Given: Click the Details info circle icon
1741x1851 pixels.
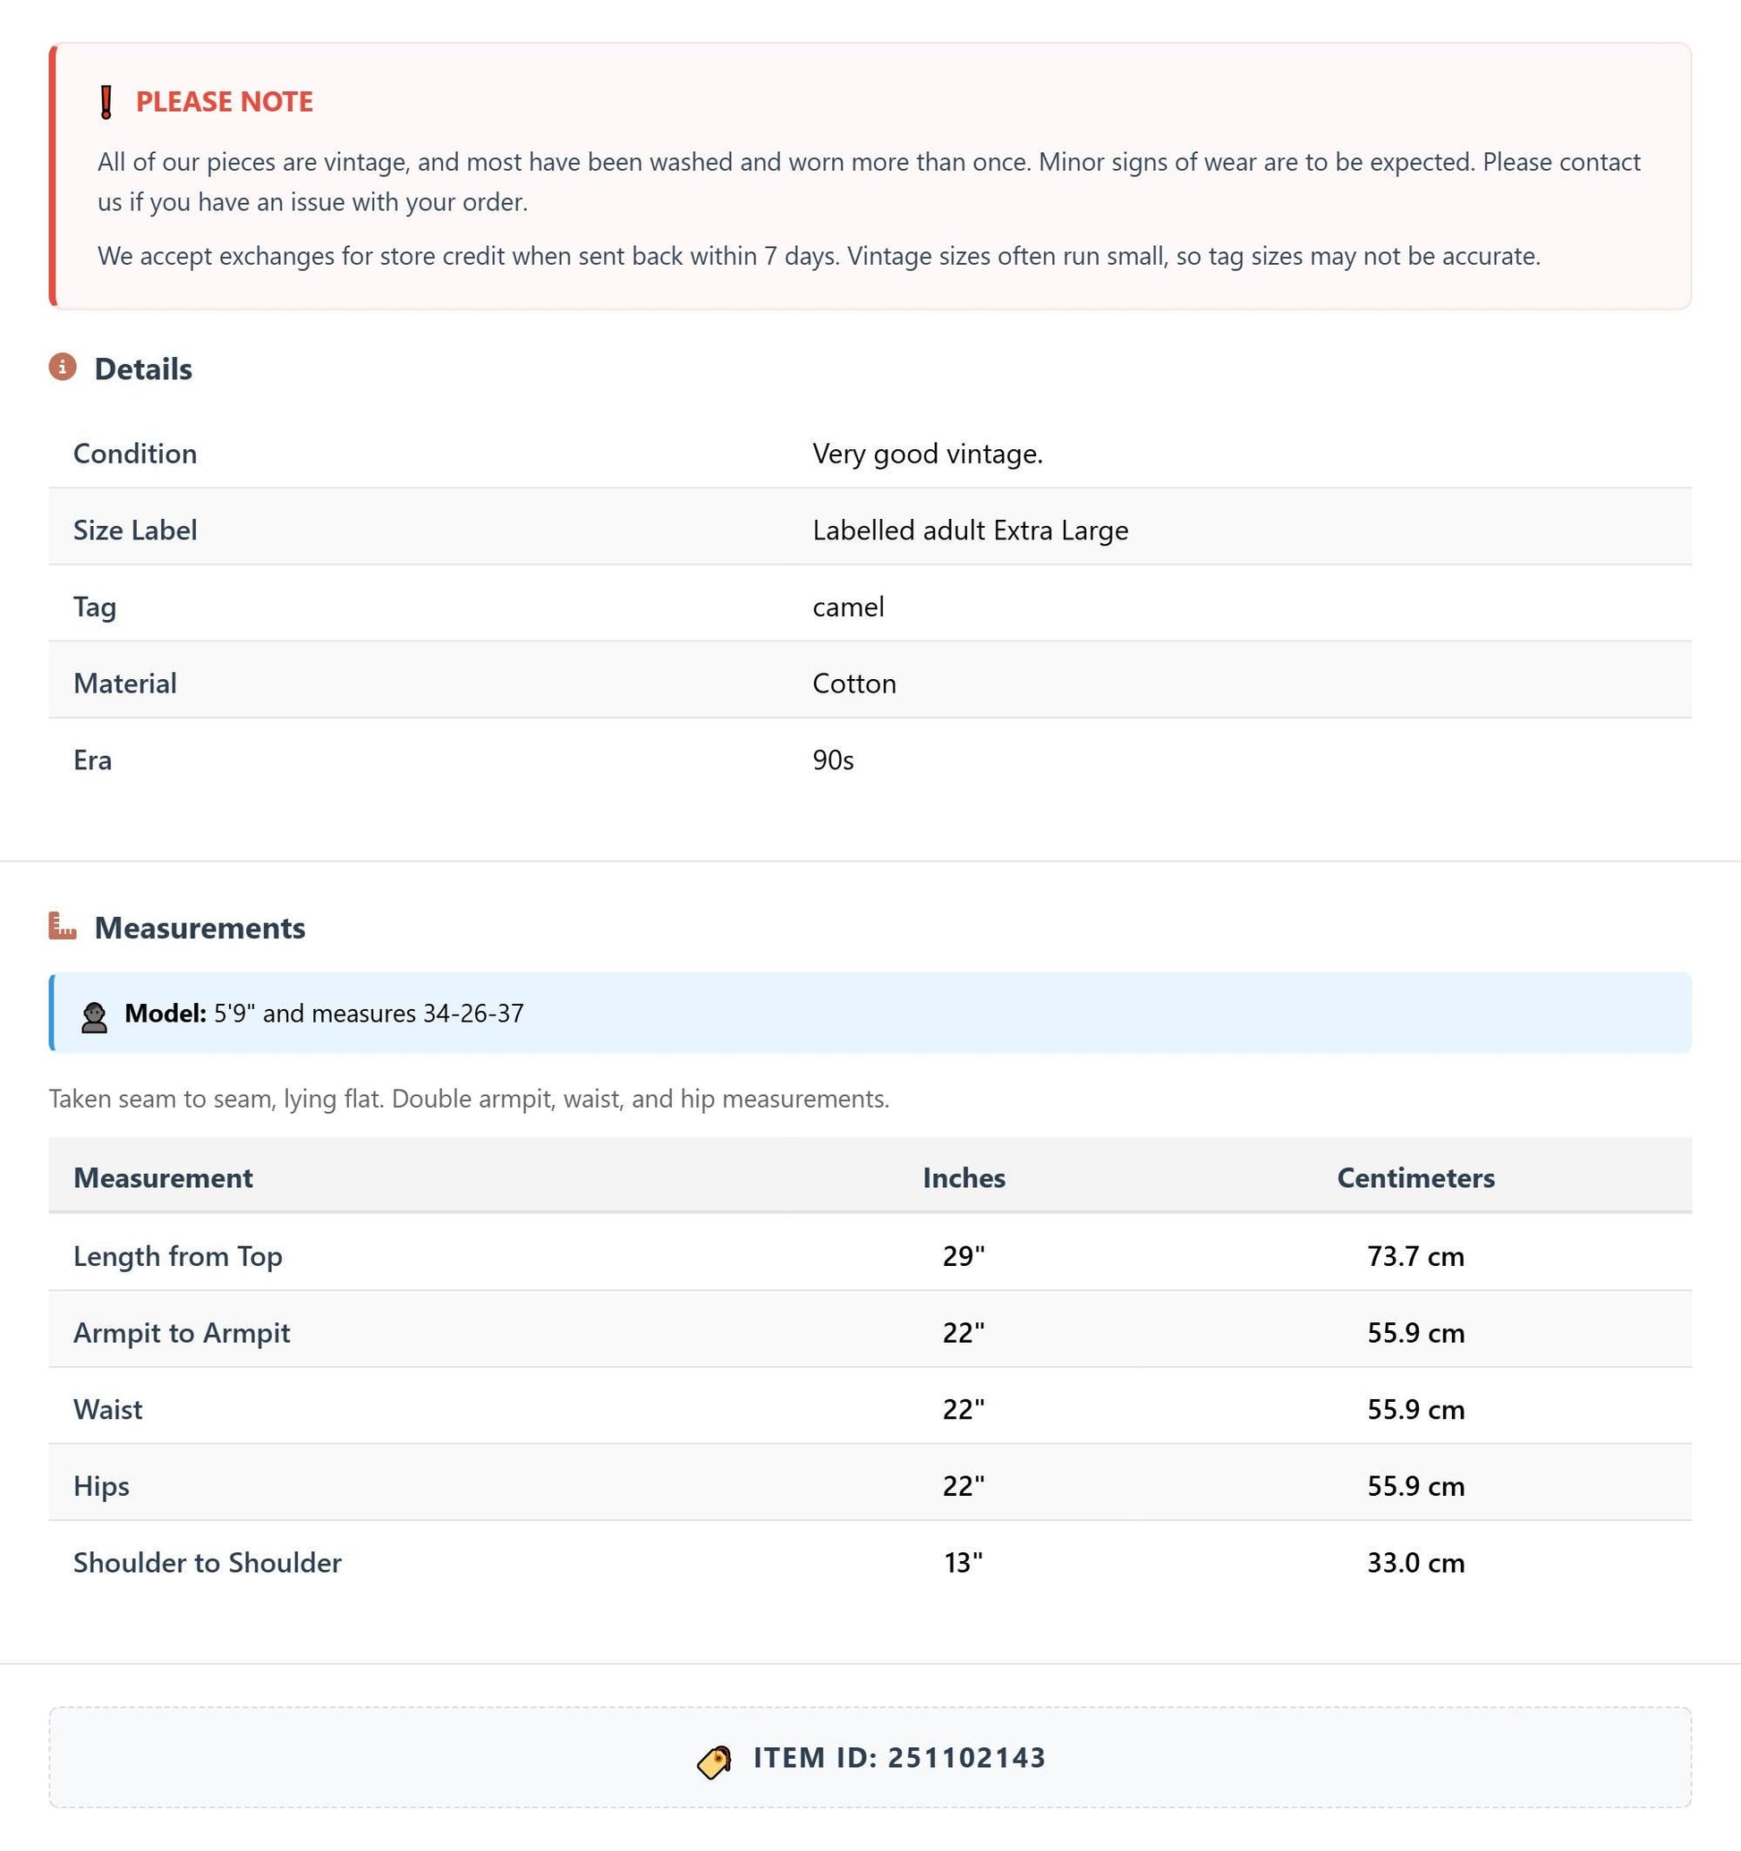Looking at the screenshot, I should [x=63, y=367].
